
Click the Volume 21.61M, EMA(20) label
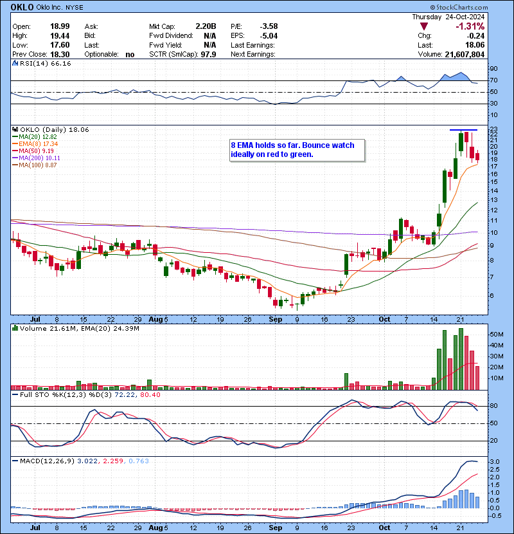(x=79, y=329)
